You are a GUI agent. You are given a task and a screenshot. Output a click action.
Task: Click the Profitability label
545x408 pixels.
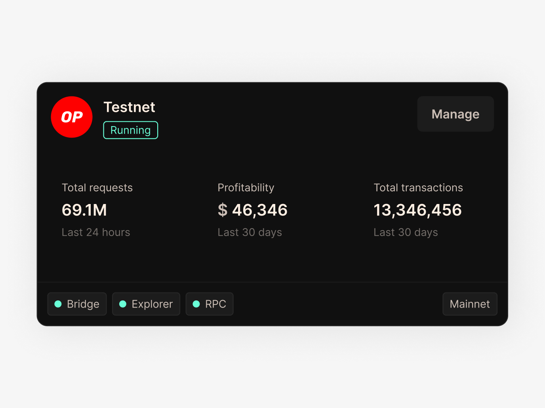(x=246, y=188)
